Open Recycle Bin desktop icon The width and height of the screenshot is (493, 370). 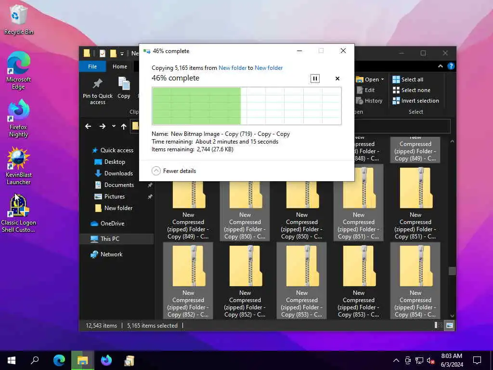tap(19, 19)
